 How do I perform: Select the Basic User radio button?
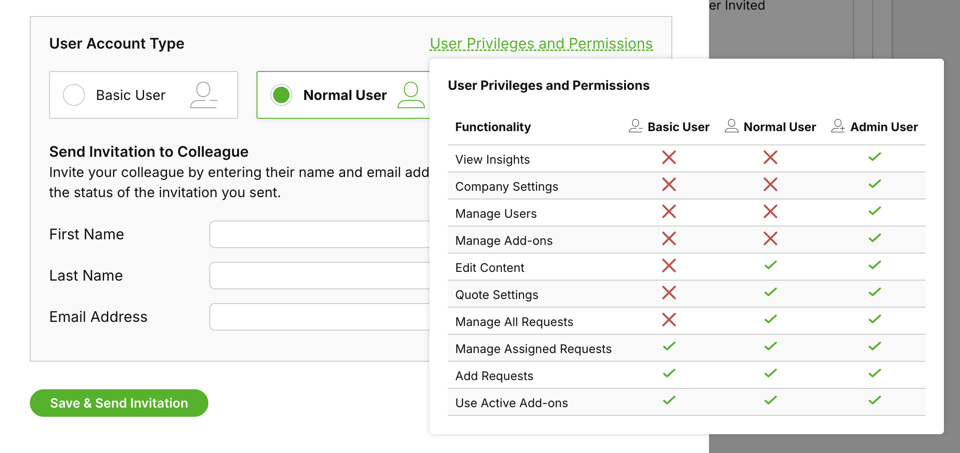click(74, 95)
